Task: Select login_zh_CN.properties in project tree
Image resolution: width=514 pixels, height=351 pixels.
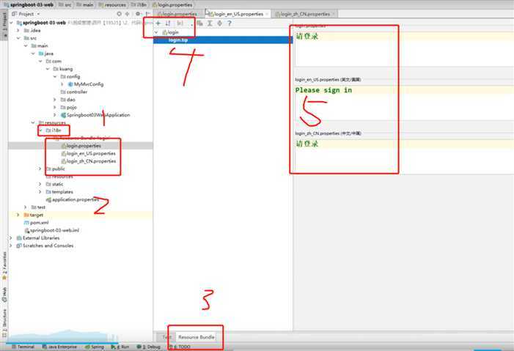Action: pyautogui.click(x=89, y=161)
